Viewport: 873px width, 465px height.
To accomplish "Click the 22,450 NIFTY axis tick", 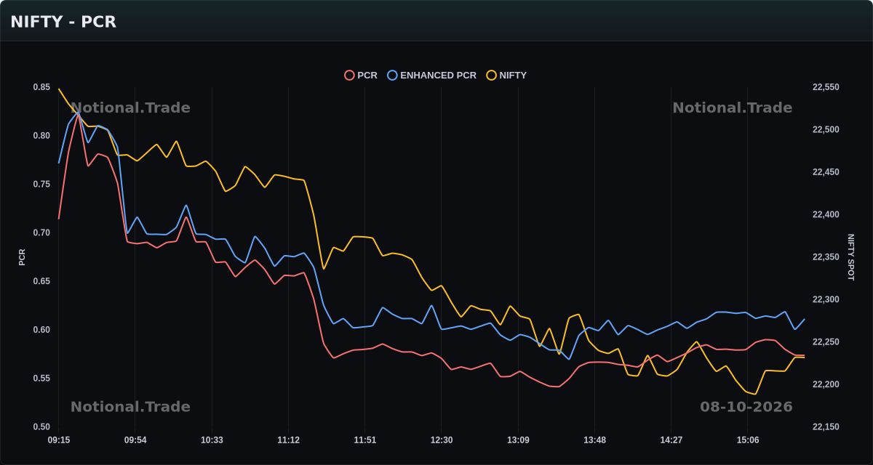I will click(x=826, y=172).
